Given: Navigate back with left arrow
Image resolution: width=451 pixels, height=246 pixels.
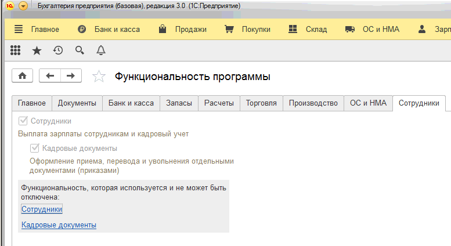Looking at the screenshot, I should pos(50,76).
